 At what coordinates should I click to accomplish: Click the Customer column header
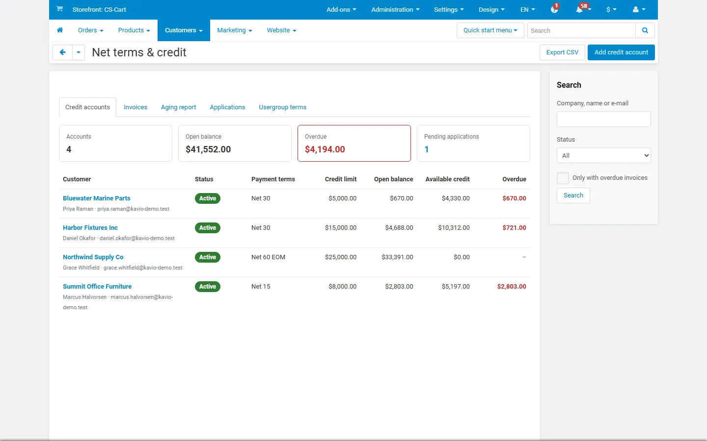pos(77,179)
